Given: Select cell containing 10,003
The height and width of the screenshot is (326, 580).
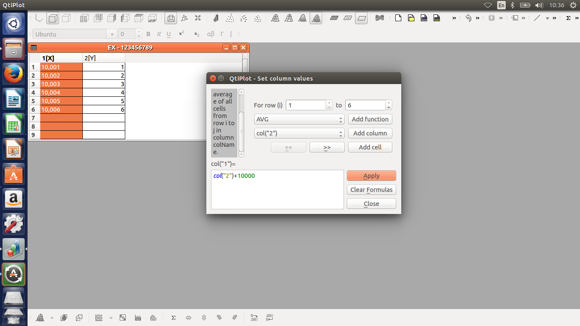Looking at the screenshot, I should click(62, 84).
